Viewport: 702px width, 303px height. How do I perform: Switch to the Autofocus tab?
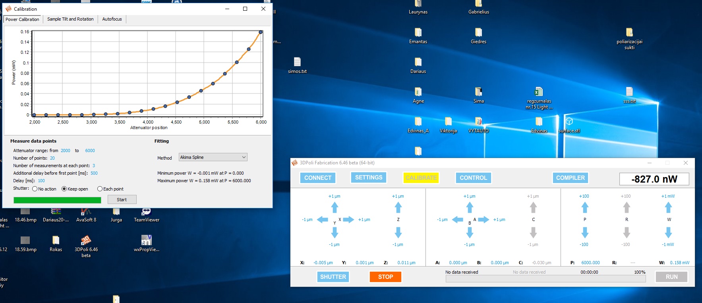click(x=112, y=19)
